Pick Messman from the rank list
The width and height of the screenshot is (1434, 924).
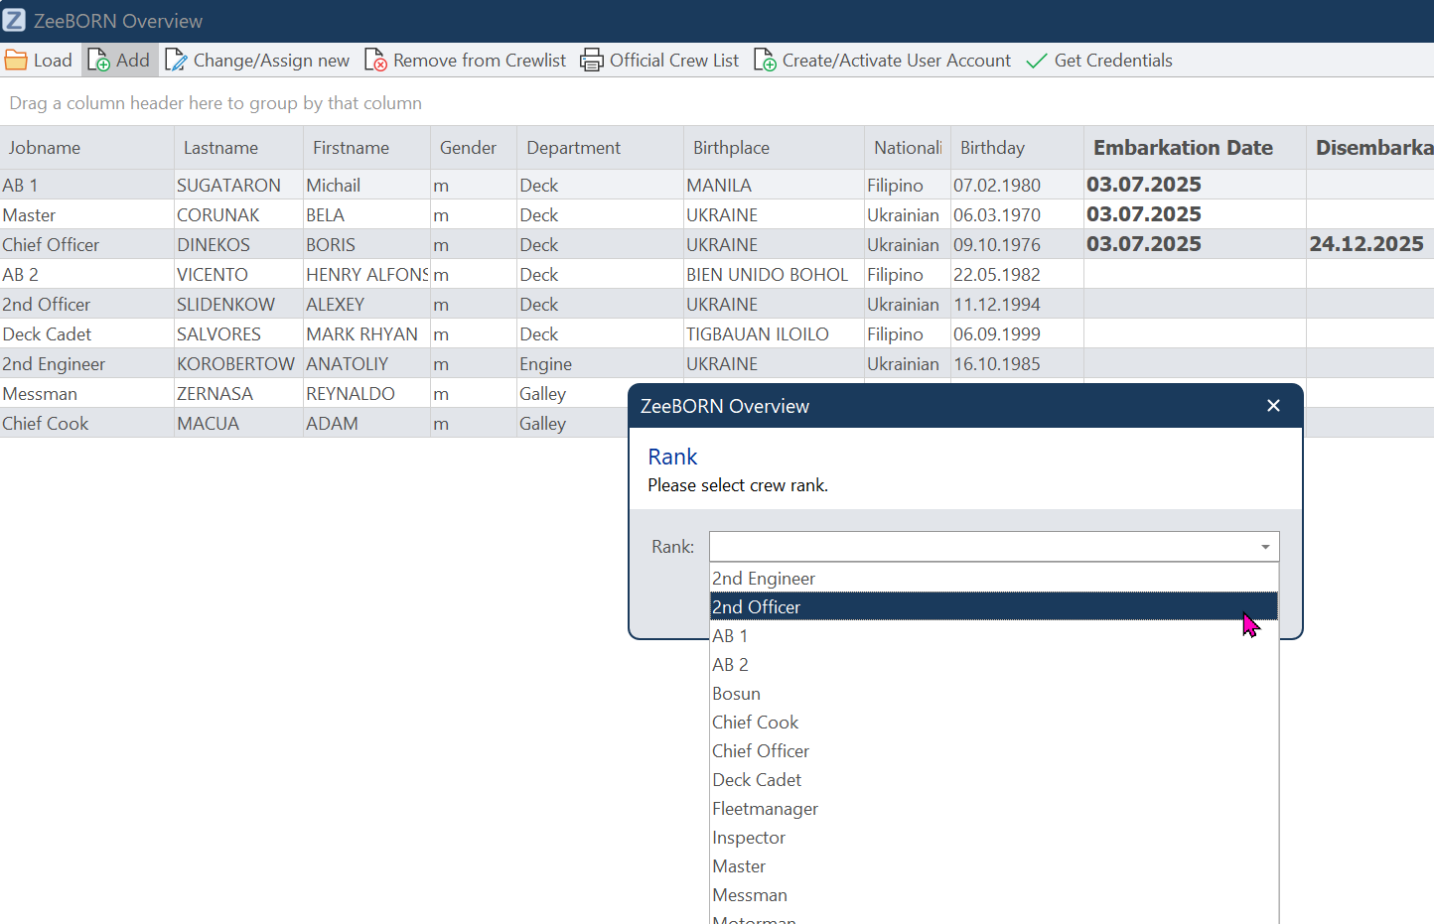[x=994, y=895]
